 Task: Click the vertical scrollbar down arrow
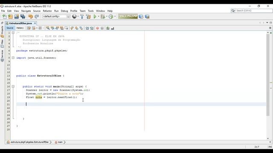[268, 138]
